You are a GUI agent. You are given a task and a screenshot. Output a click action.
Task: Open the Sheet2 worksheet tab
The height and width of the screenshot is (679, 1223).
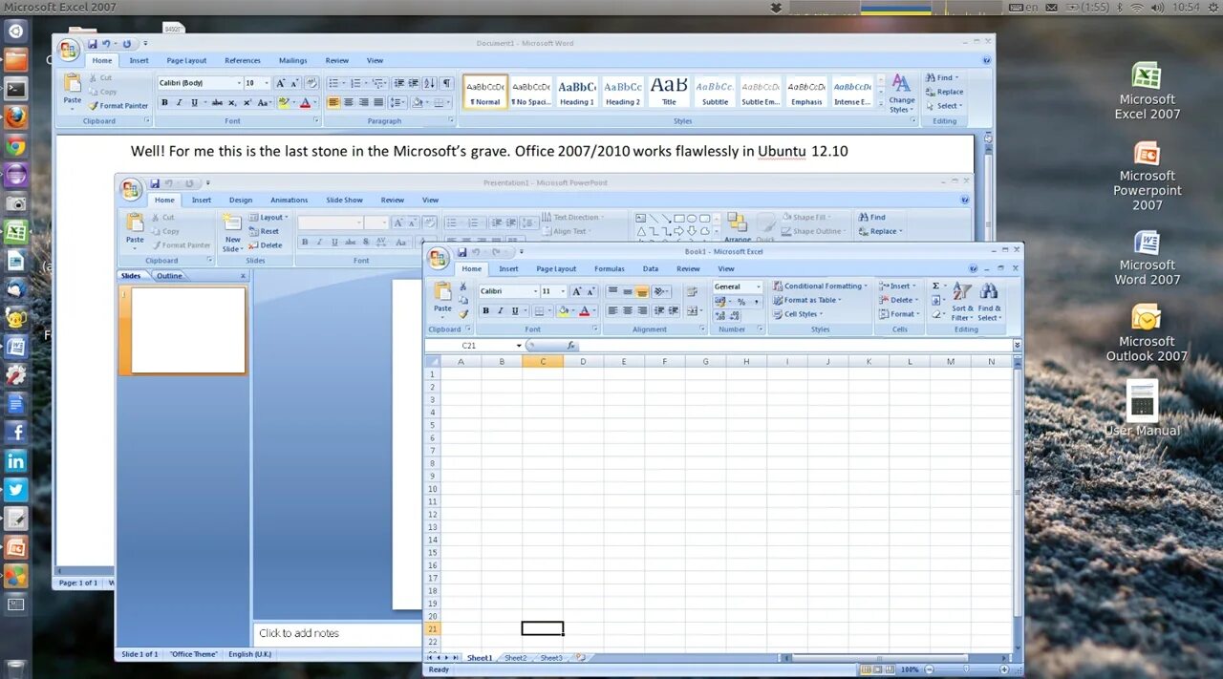point(516,658)
